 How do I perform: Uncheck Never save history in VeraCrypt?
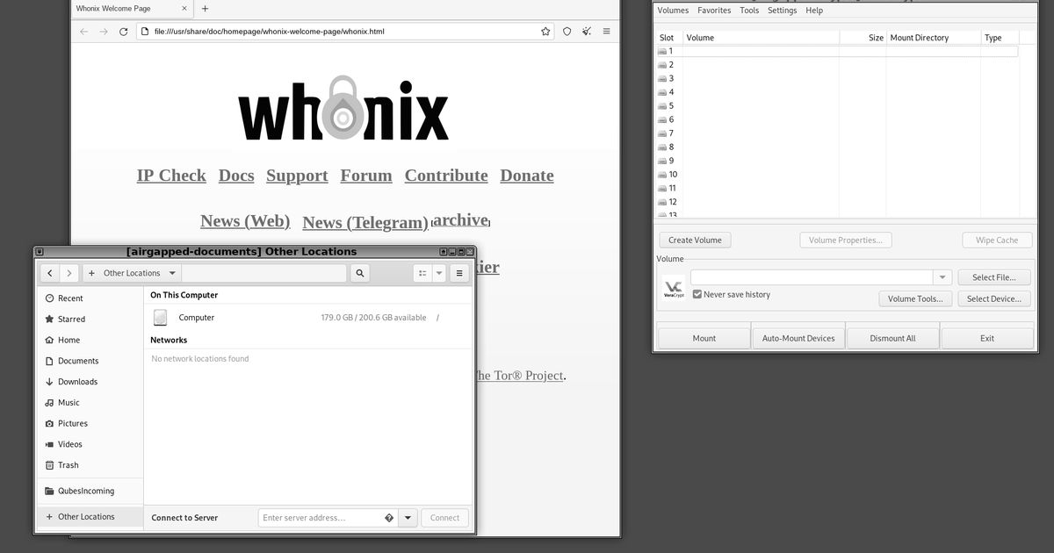pos(697,295)
